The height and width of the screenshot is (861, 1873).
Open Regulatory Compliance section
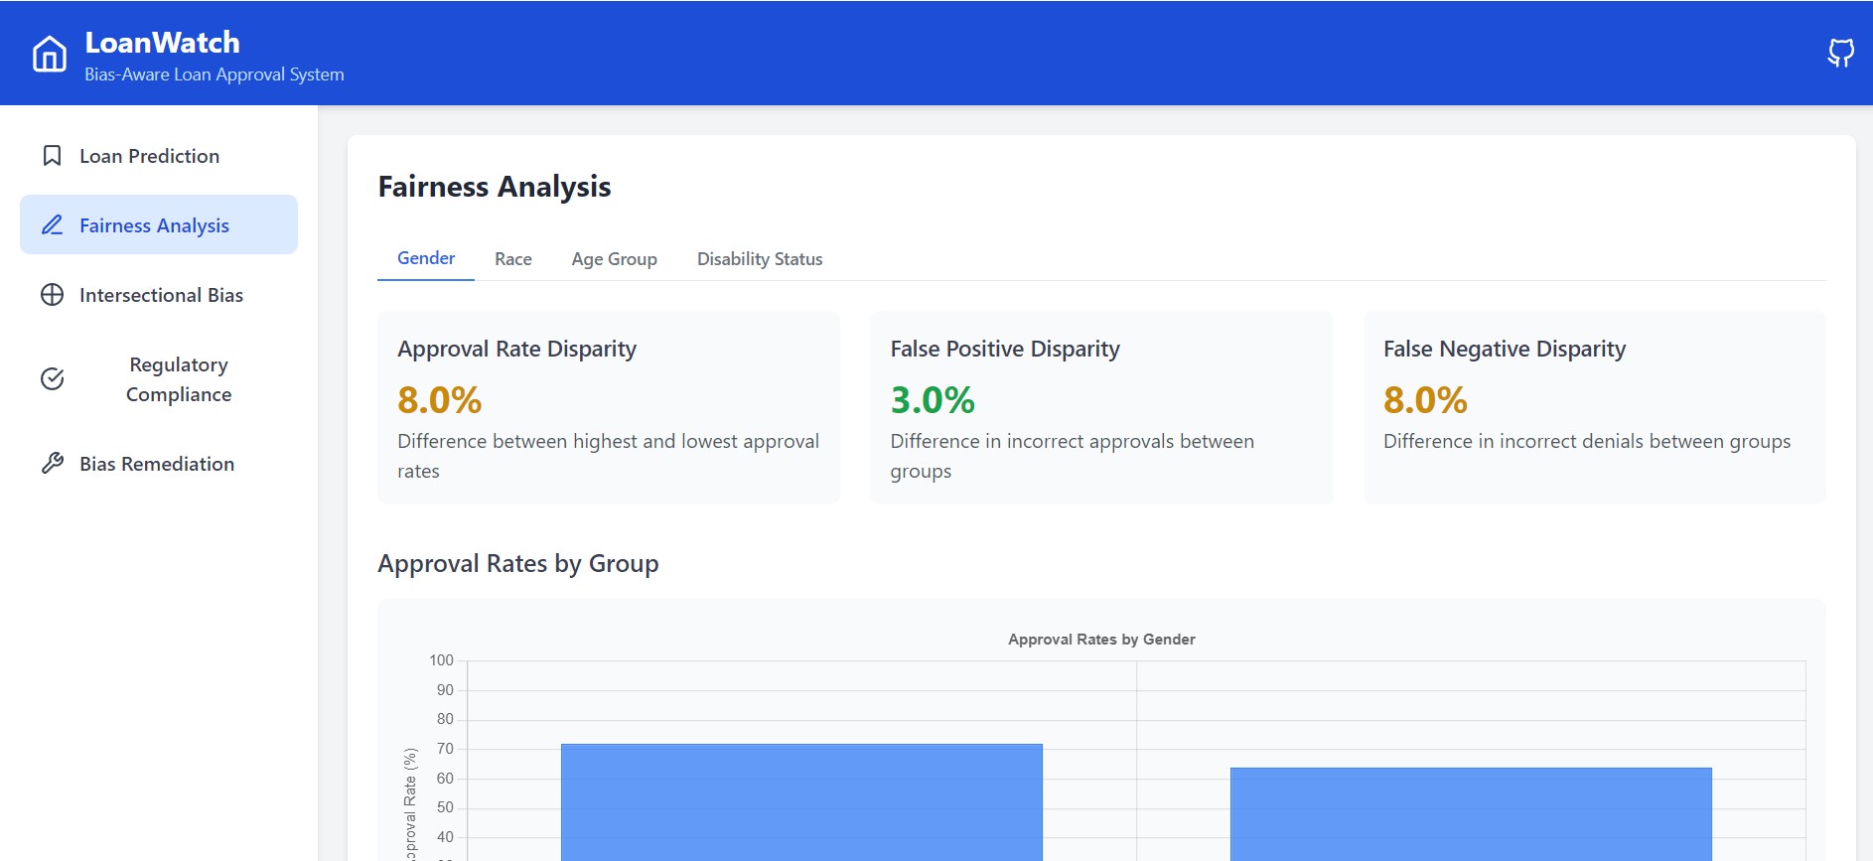point(159,379)
